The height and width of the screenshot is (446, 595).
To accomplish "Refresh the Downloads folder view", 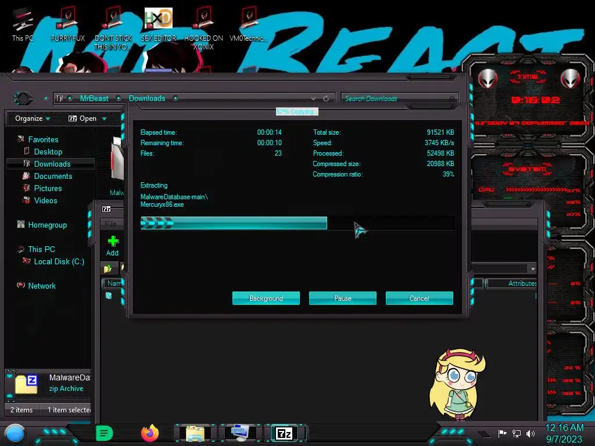I will pos(326,99).
